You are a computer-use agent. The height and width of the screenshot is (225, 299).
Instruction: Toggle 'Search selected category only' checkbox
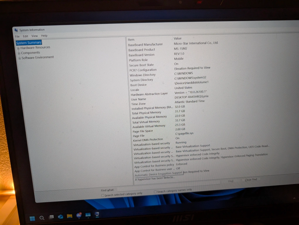pyautogui.click(x=103, y=195)
